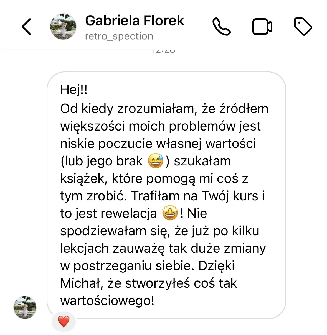Image resolution: width=327 pixels, height=335 pixels.
Task: Open profile via the name Gabriela Florek
Action: pos(135,21)
